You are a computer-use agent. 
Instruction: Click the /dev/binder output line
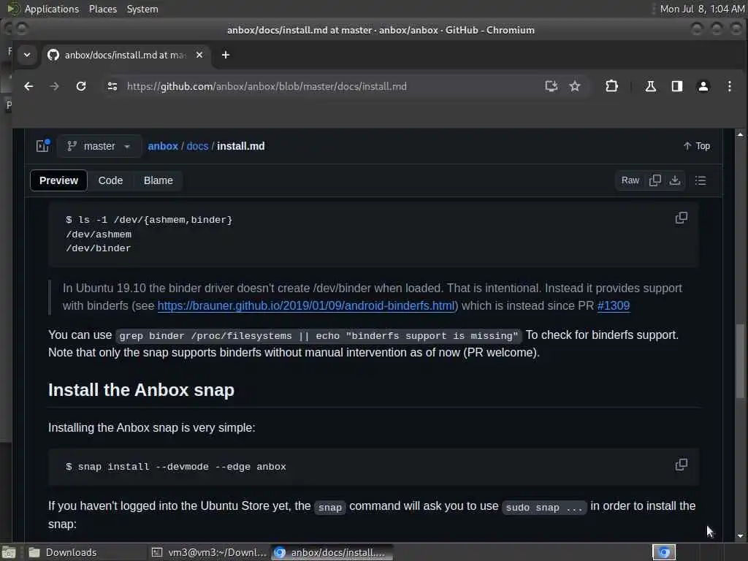pyautogui.click(x=99, y=248)
